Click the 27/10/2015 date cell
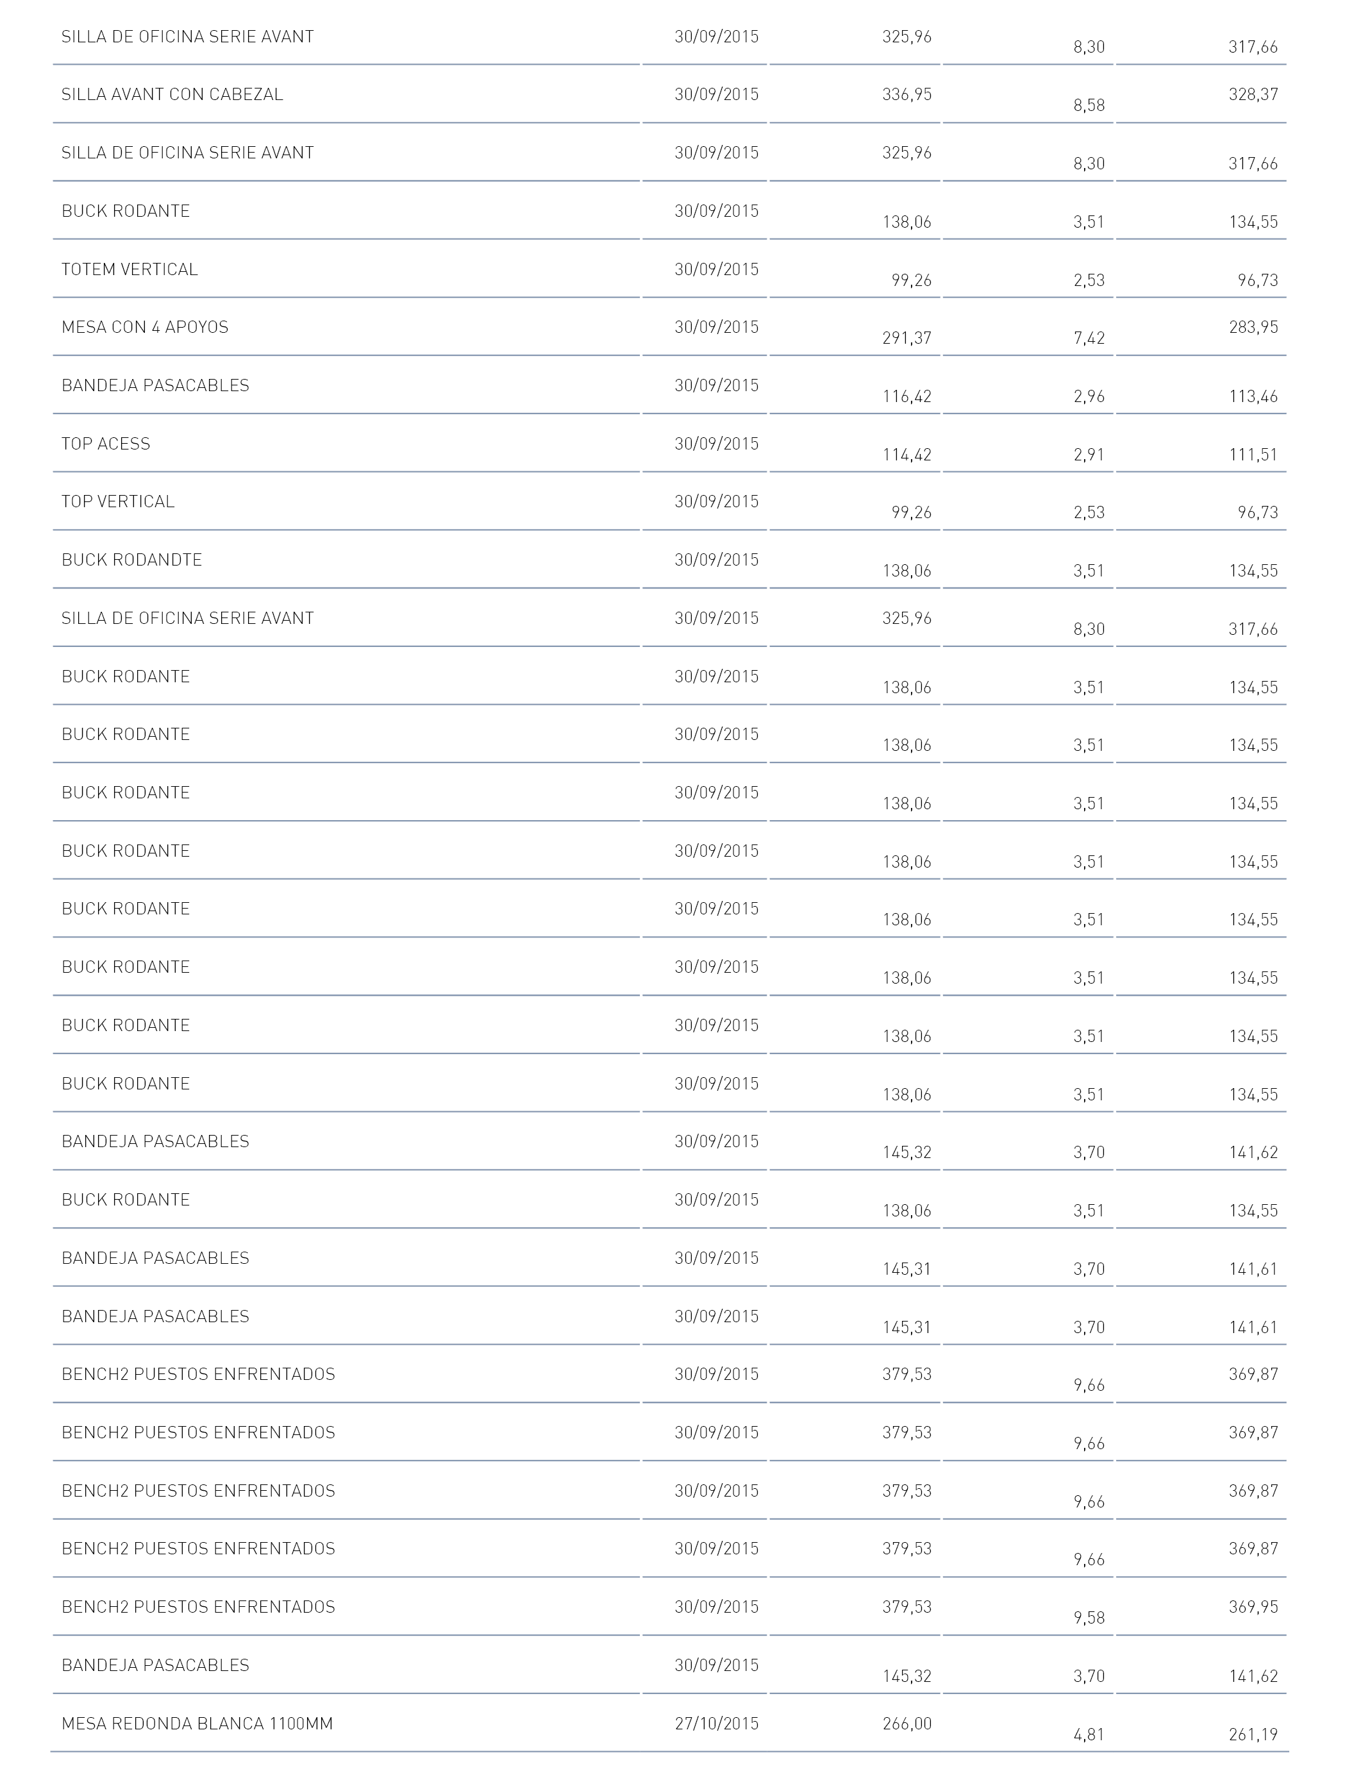The image size is (1363, 1780). tap(716, 1723)
